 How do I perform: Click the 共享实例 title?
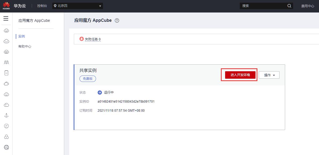(x=88, y=70)
